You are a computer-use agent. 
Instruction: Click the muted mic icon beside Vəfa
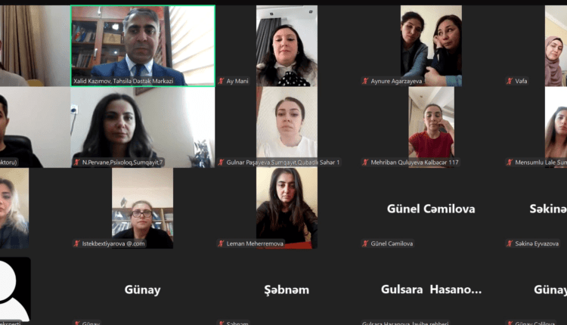(x=510, y=81)
